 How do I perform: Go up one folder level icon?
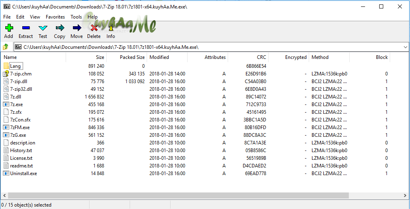coord(6,47)
